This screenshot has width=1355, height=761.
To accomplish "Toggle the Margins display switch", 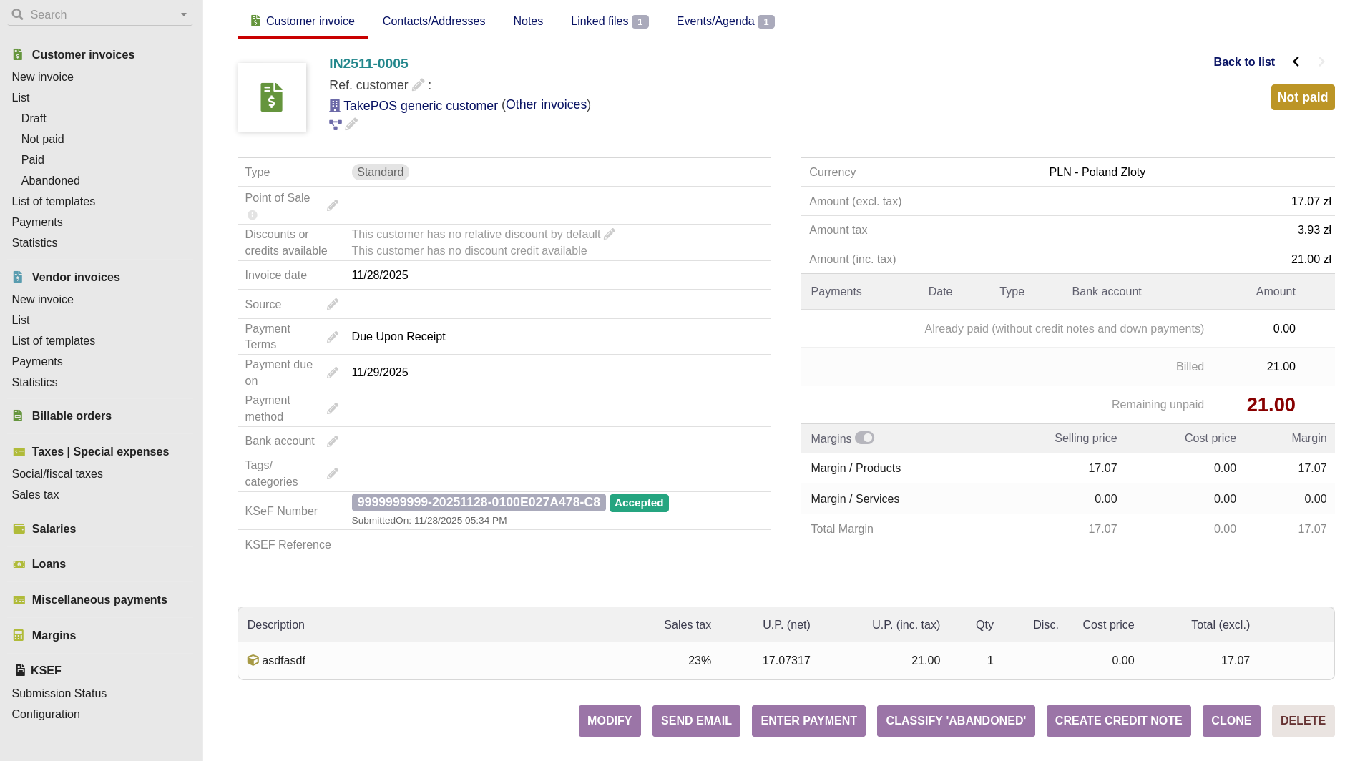I will [864, 438].
